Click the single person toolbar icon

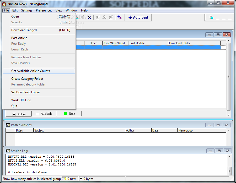(x=104, y=18)
